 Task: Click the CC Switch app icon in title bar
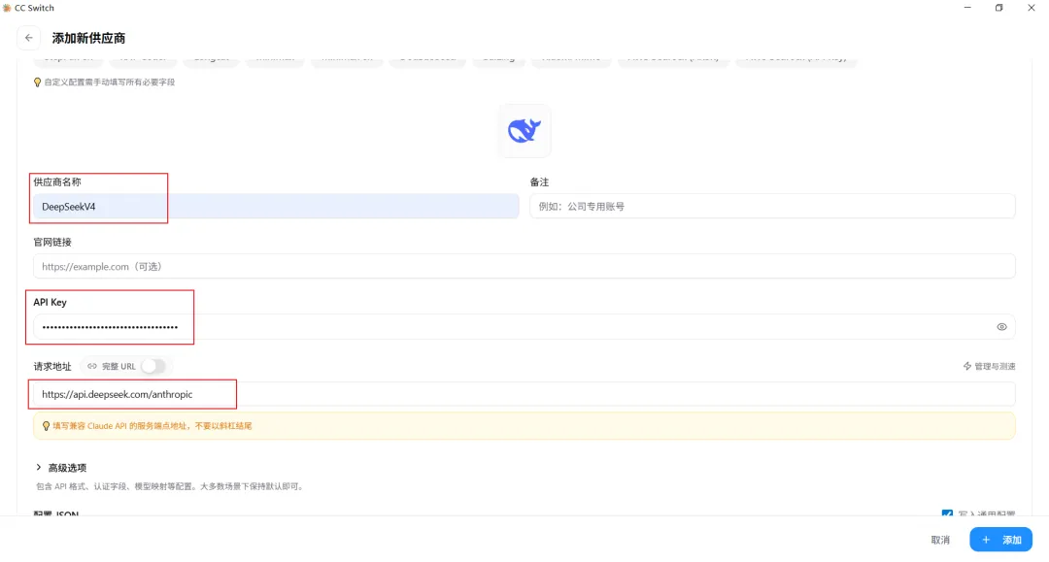7,8
